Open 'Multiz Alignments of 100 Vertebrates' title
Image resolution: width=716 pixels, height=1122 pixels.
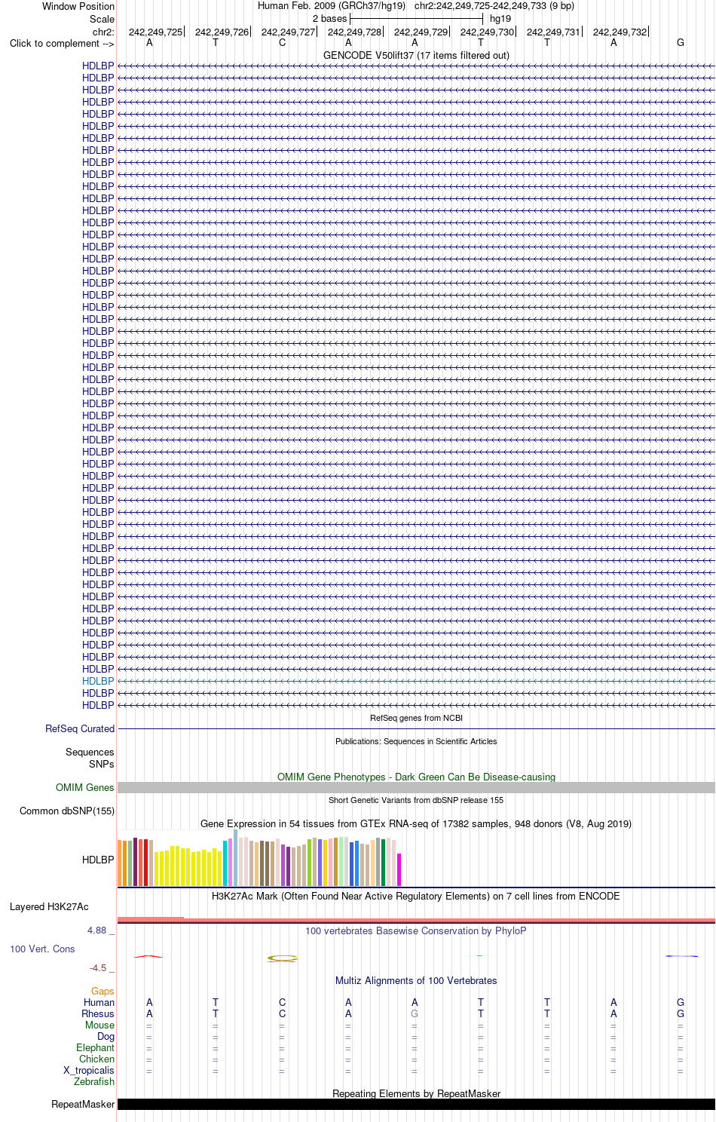pos(416,980)
